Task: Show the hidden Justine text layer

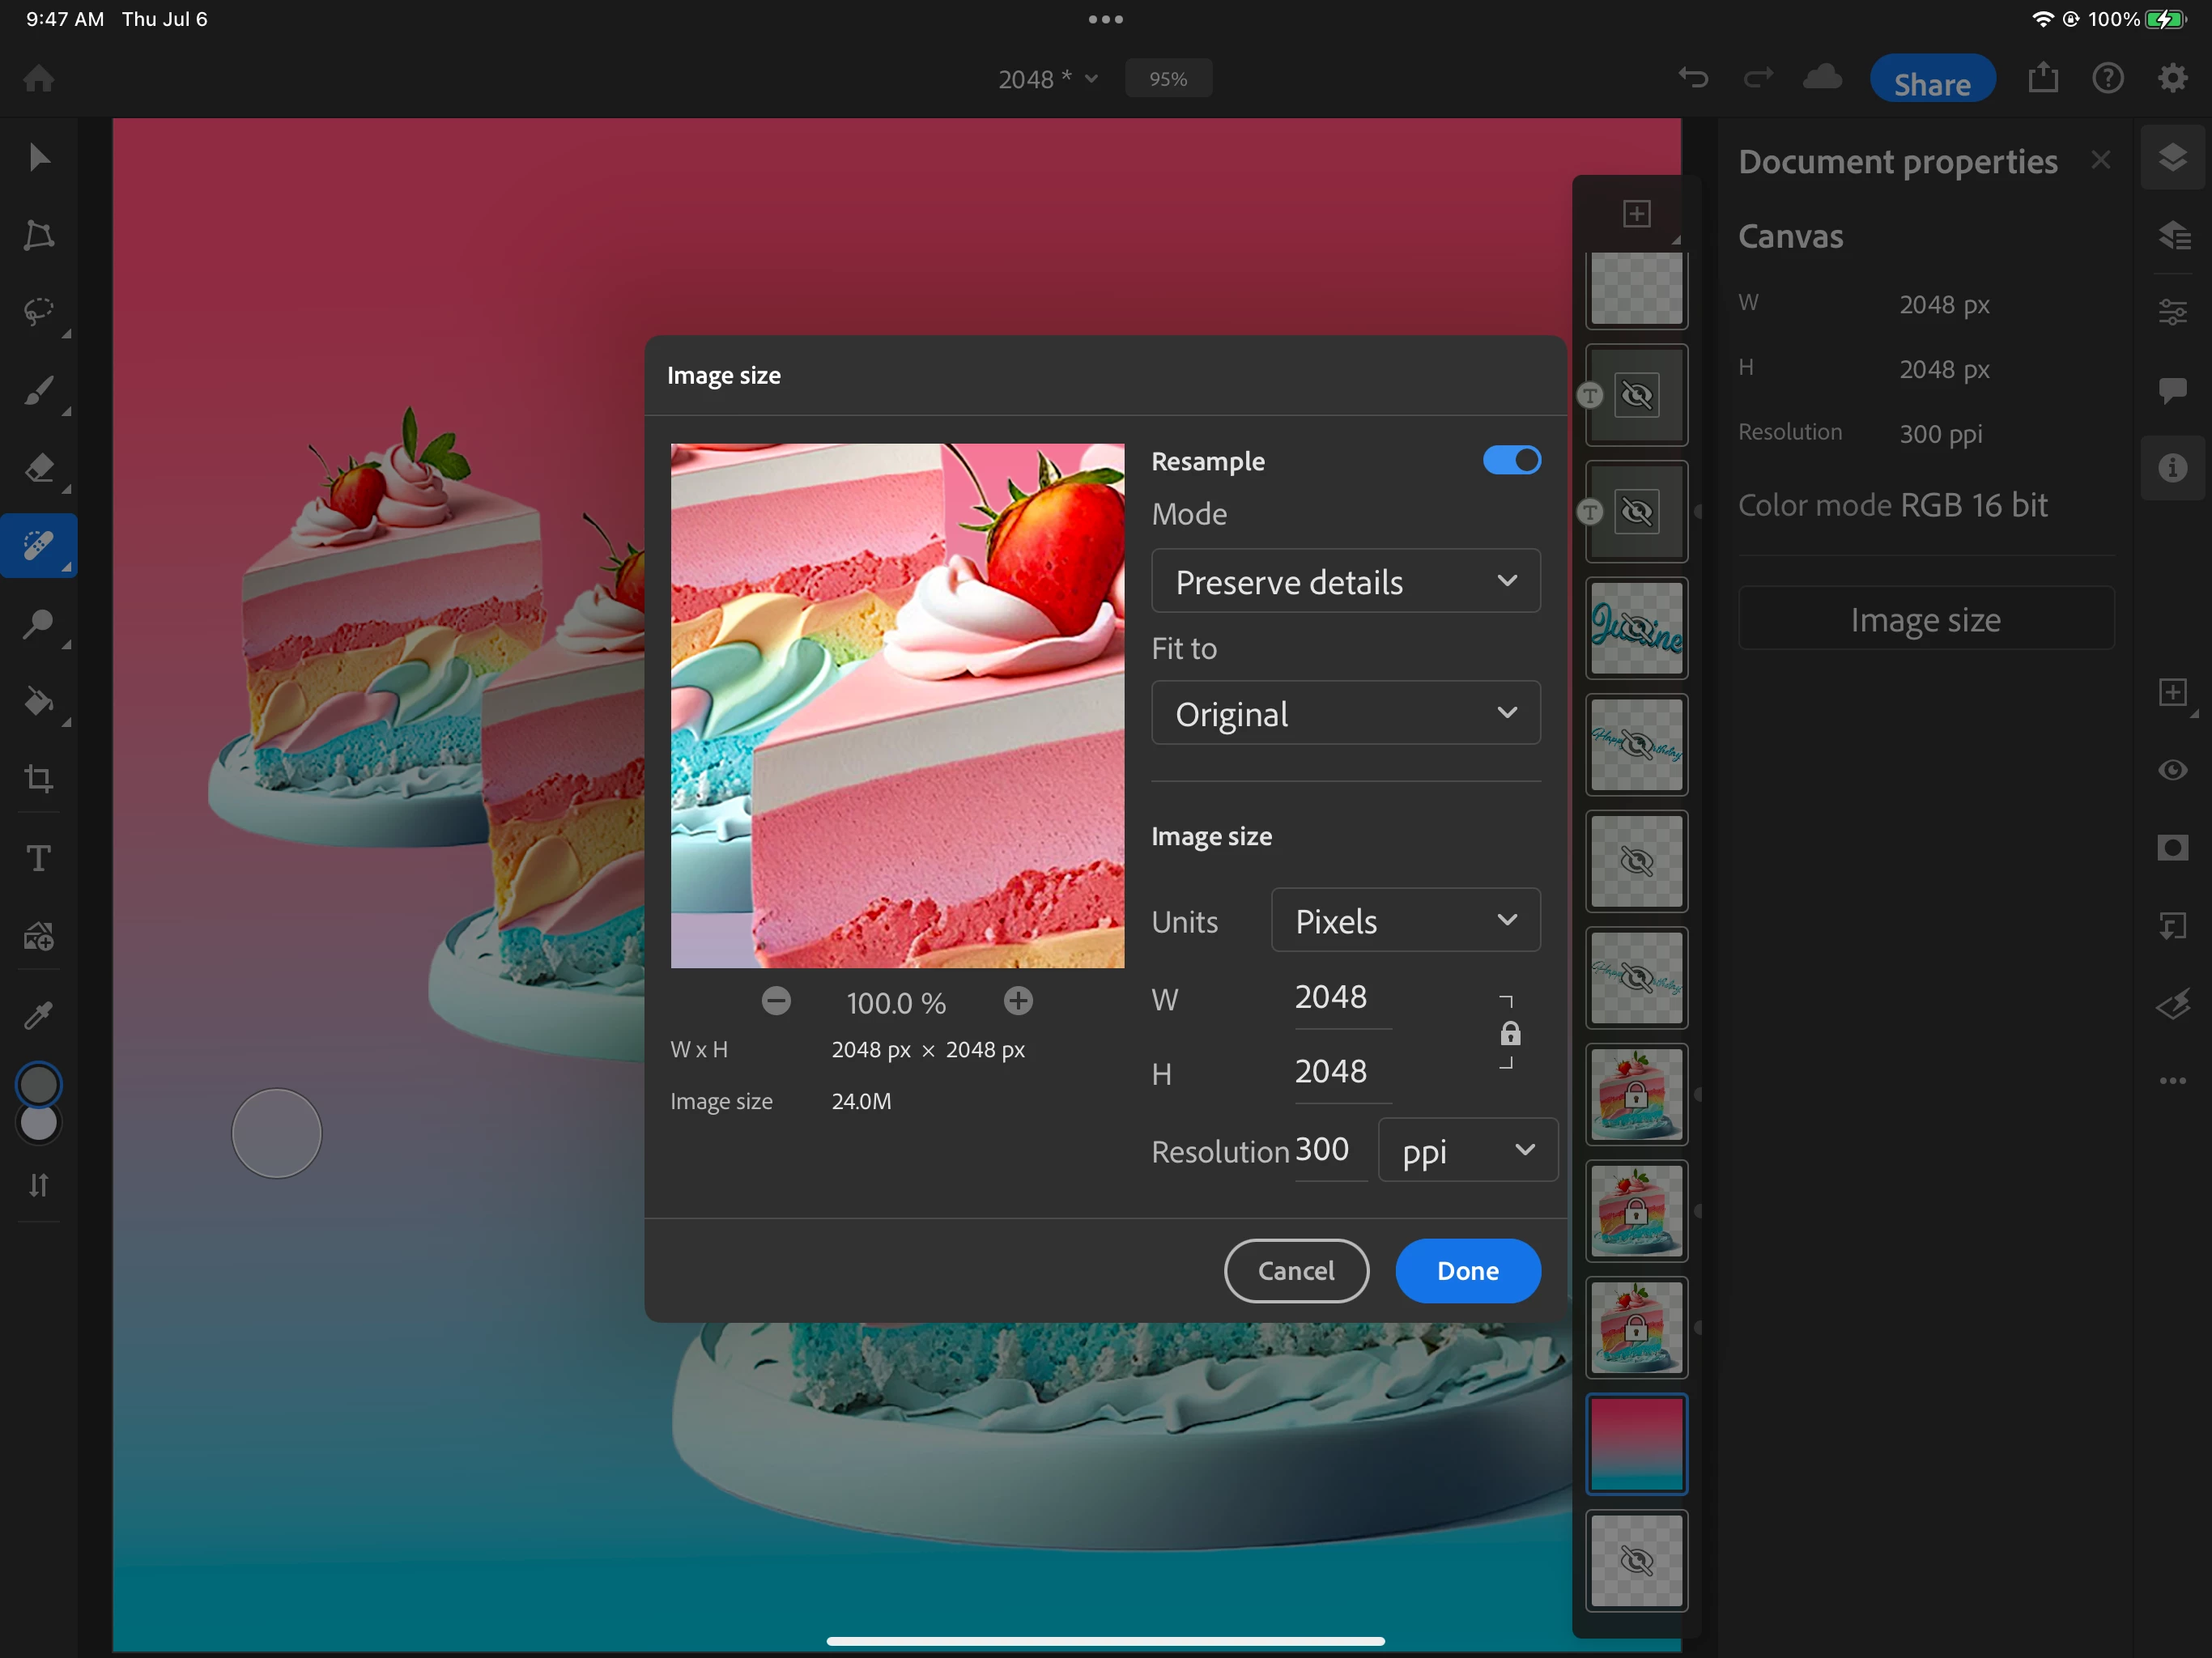Action: pos(1636,628)
